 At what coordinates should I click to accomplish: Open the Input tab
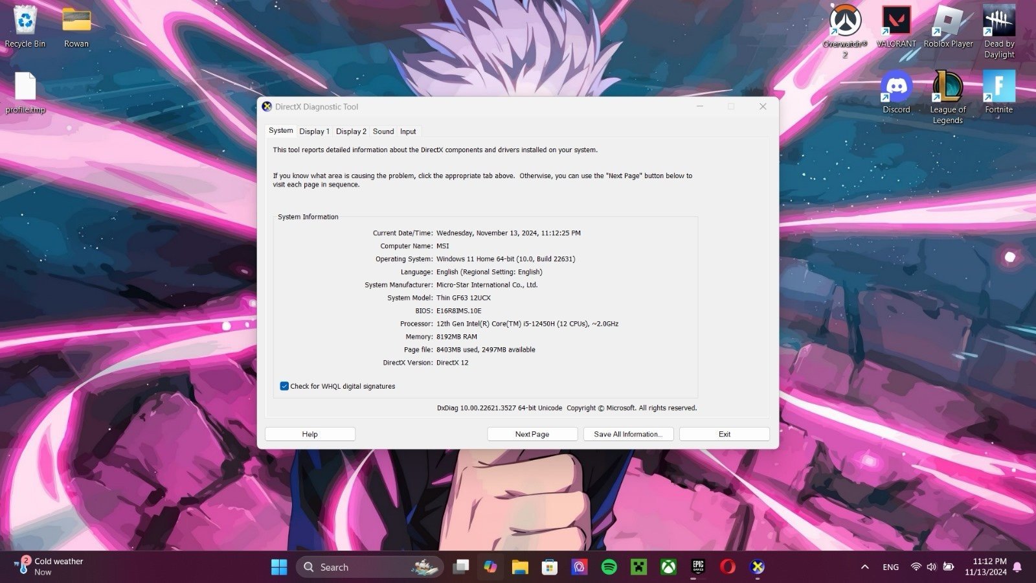[408, 131]
